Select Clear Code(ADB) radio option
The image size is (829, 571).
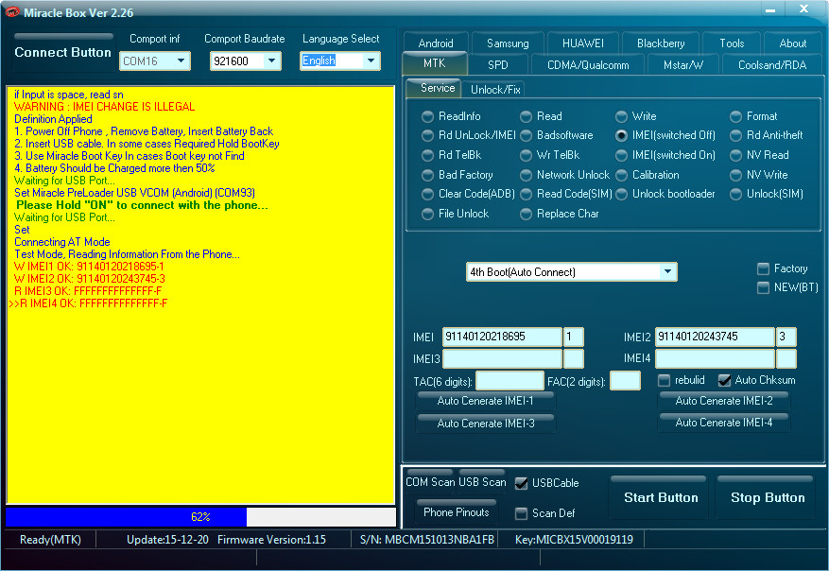point(430,194)
